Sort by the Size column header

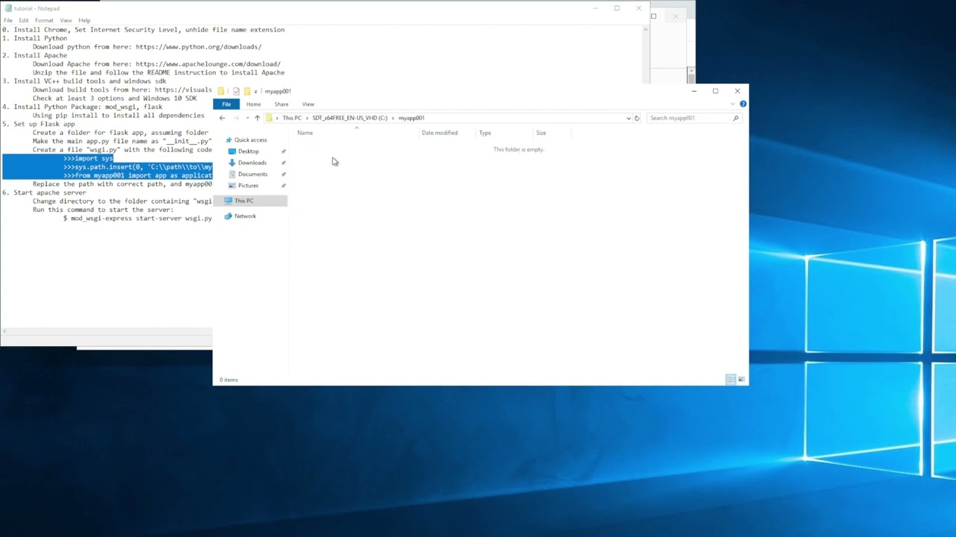click(x=541, y=133)
